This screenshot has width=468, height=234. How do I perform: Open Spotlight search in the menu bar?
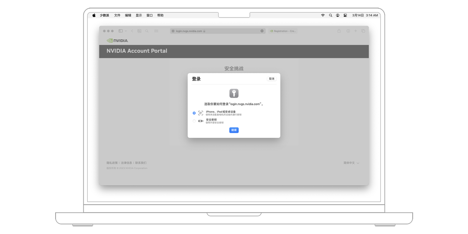tap(331, 15)
